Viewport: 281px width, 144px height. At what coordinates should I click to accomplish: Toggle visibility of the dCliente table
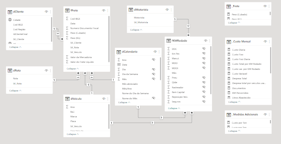(46, 12)
